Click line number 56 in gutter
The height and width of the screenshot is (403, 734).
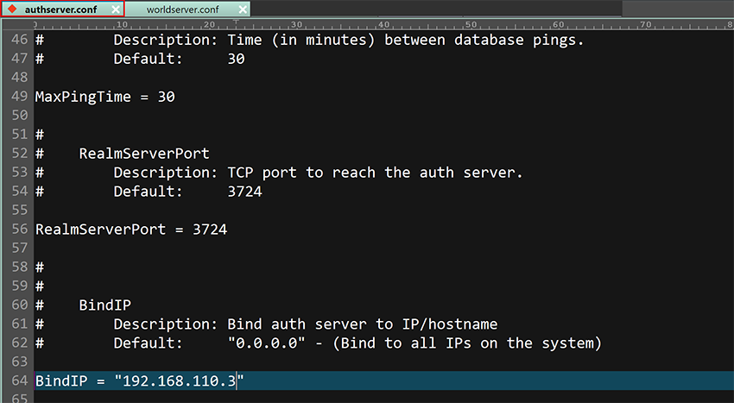tap(19, 229)
